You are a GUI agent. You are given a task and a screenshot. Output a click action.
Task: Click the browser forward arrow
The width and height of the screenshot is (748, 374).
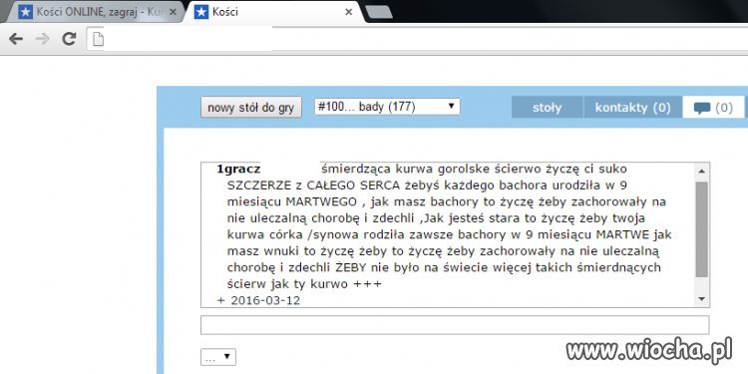click(43, 39)
